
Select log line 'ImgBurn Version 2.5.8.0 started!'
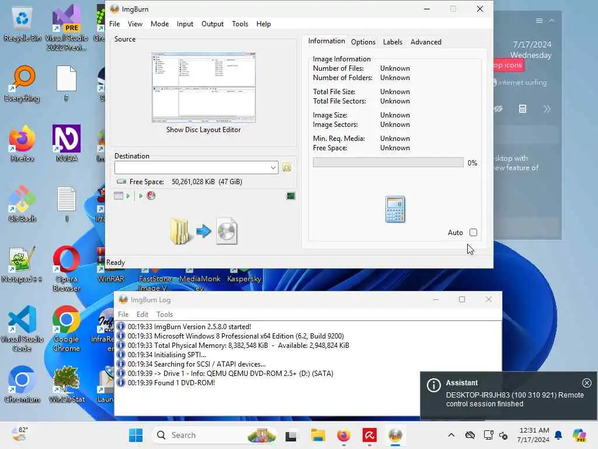point(189,327)
